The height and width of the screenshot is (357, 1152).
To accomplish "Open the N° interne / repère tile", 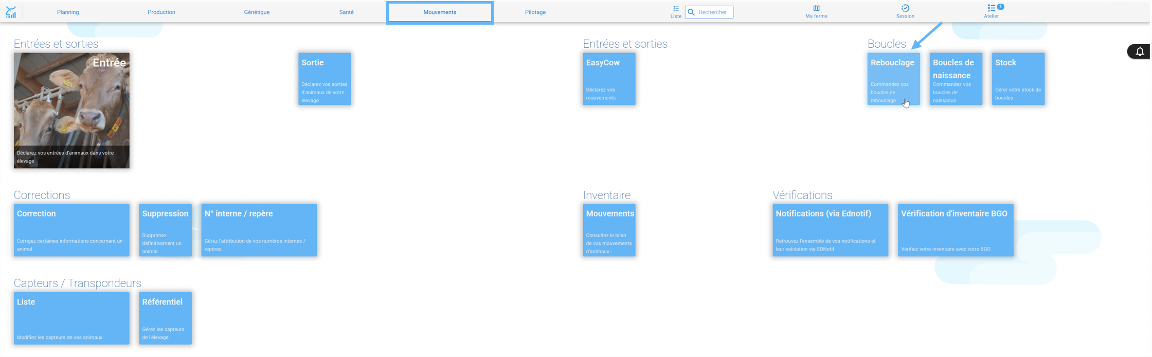I will [x=259, y=230].
